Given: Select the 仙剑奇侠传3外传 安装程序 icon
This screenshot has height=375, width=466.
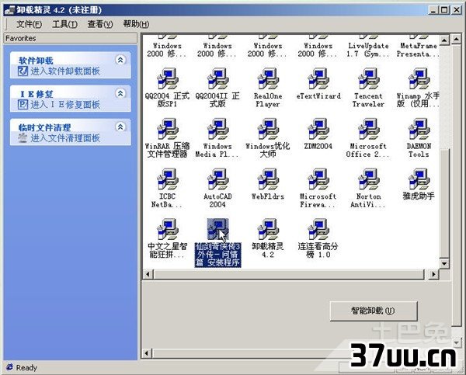Looking at the screenshot, I should coord(217,229).
